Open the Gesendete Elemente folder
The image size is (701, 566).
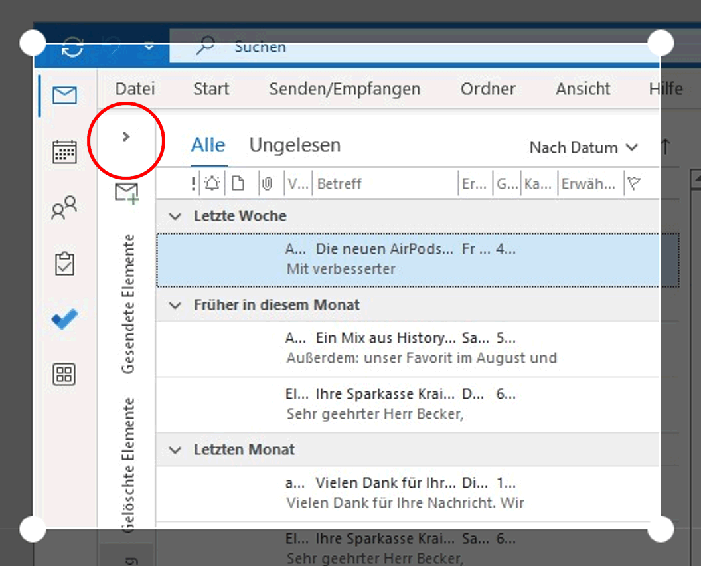(x=128, y=304)
